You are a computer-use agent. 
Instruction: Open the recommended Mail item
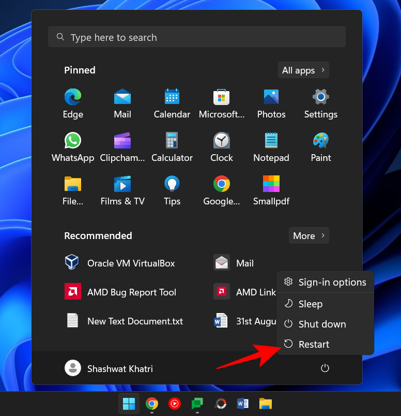tap(234, 263)
